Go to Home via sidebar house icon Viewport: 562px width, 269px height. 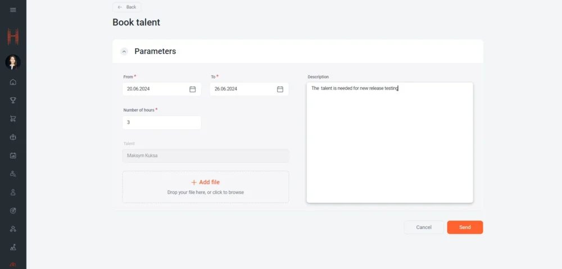(13, 82)
